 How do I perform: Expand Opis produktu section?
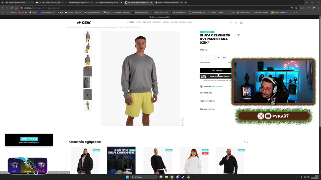point(218,93)
